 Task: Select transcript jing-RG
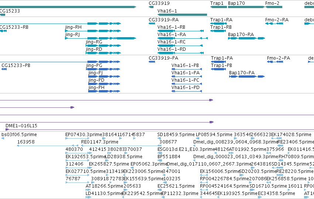[x=103, y=46]
